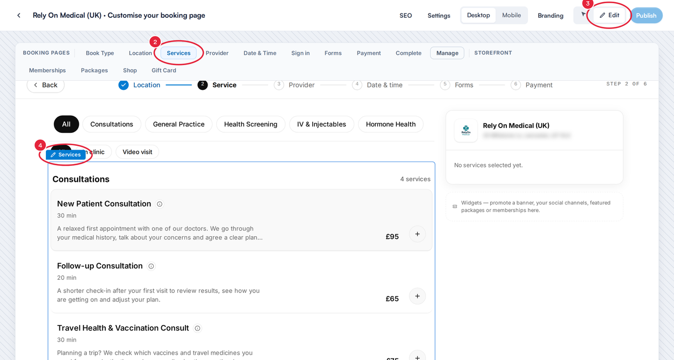Select the Services booking page tab
This screenshot has height=360, width=674.
coord(178,53)
